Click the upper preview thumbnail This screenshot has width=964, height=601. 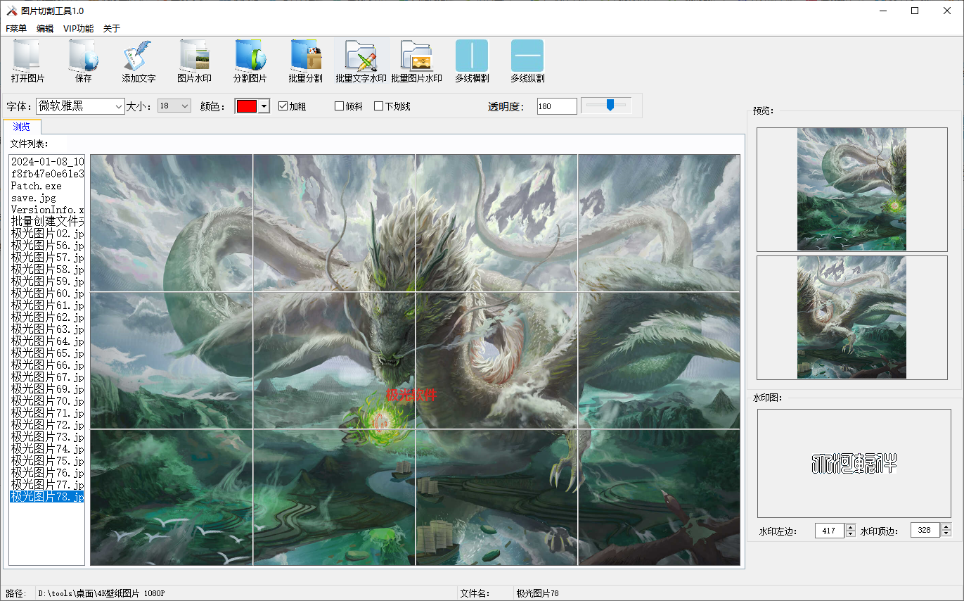[851, 189]
